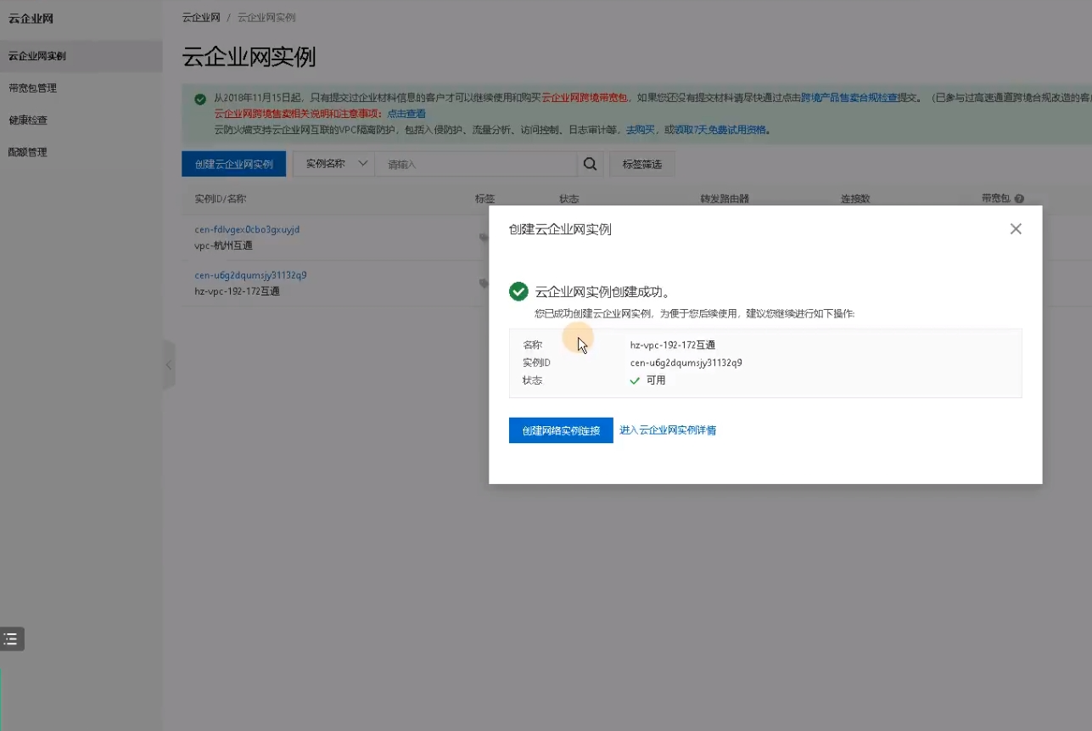
Task: Click the green check beside 可用 status
Action: (635, 380)
